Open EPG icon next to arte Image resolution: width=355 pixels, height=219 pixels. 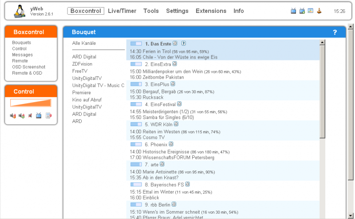click(x=162, y=164)
